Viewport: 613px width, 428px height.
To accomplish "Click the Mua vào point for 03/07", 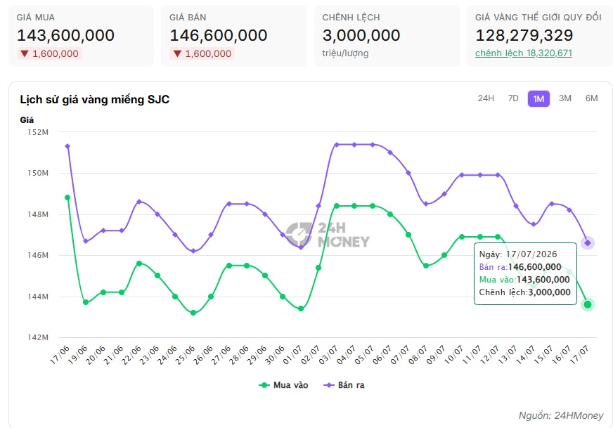I will click(x=337, y=206).
